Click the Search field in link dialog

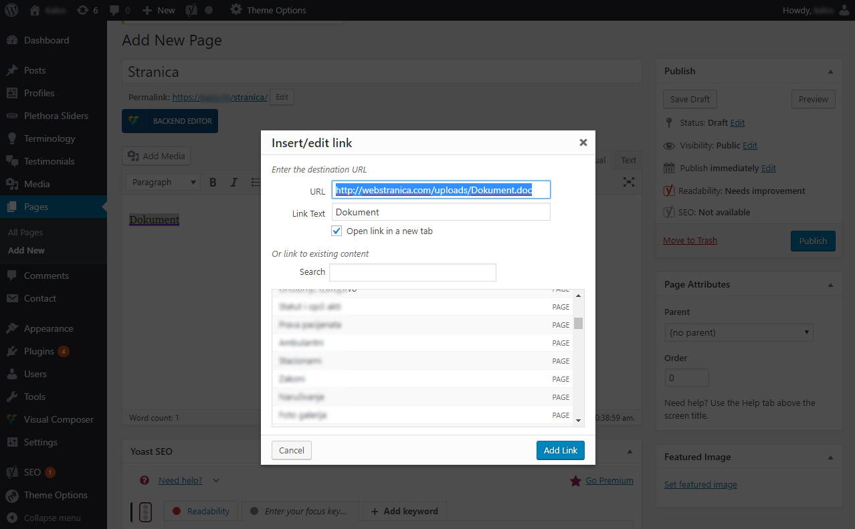coord(412,272)
